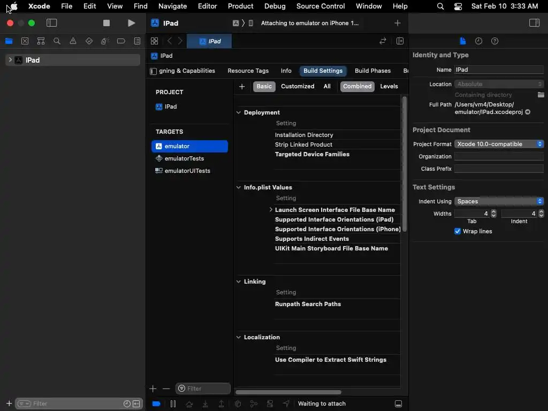Open Project Format dropdown

(x=499, y=144)
